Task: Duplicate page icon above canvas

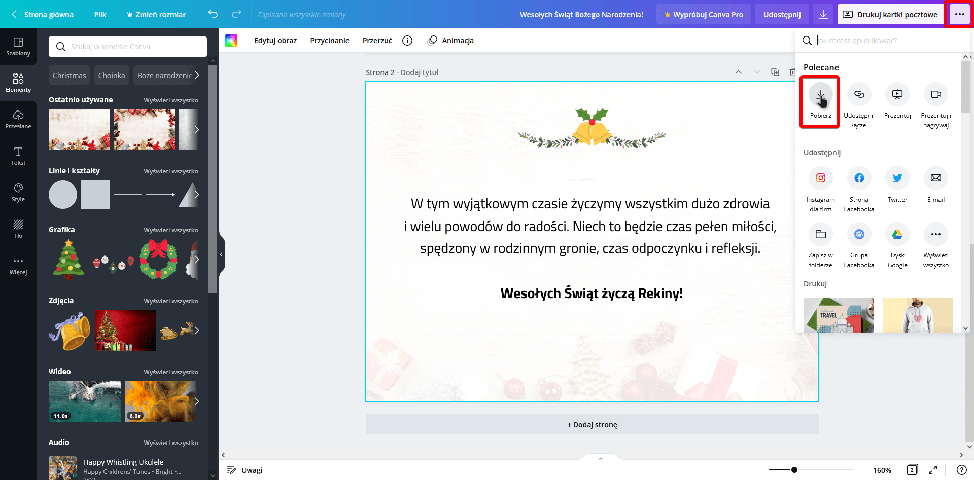Action: pos(775,72)
